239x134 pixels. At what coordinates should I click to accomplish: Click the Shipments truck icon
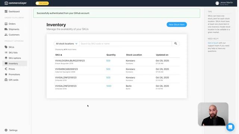coord(6,29)
